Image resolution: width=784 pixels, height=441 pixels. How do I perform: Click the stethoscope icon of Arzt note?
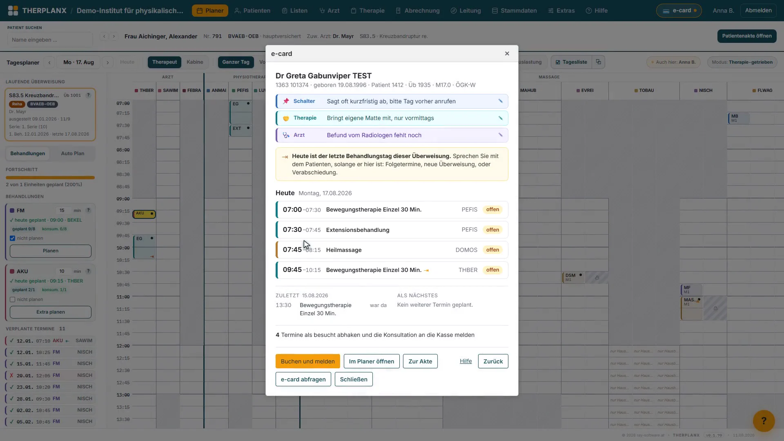pos(286,135)
